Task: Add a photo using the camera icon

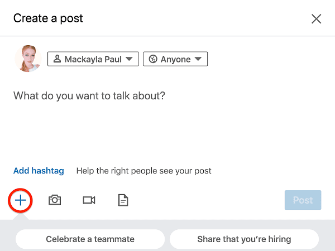Action: (x=55, y=200)
